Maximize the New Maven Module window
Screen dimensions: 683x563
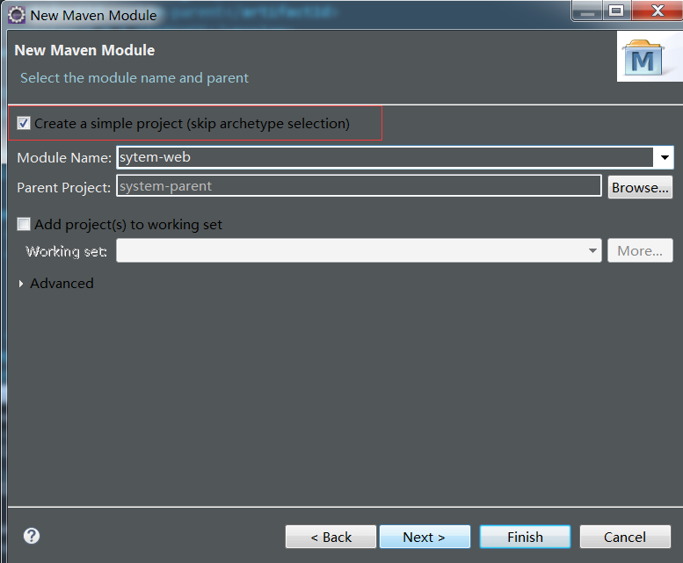click(x=616, y=11)
